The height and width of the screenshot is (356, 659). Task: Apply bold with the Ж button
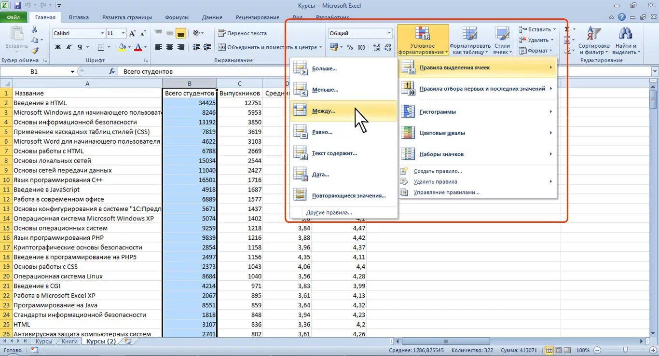point(58,47)
